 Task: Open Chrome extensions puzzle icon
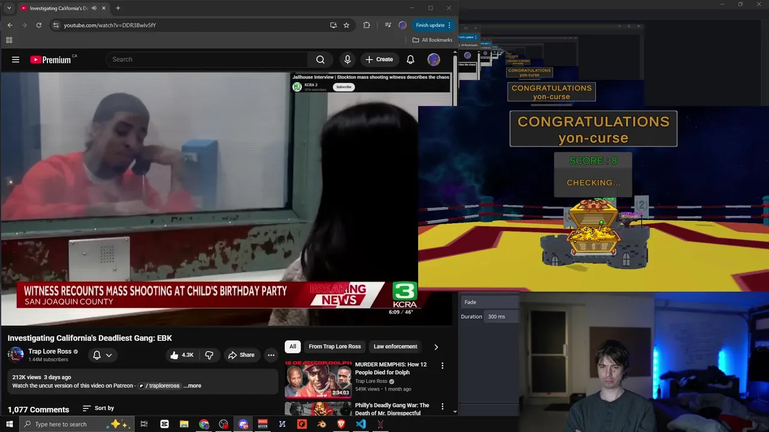366,25
